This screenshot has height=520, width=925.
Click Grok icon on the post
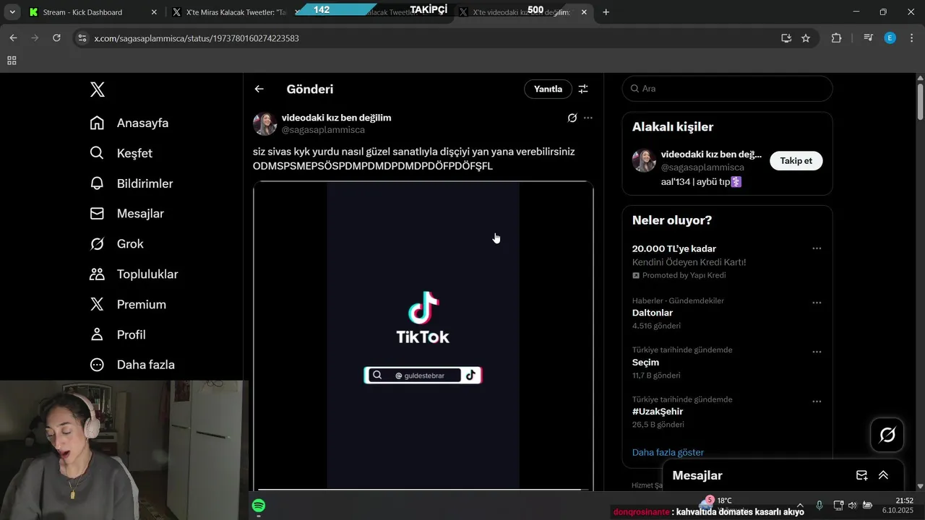coord(572,118)
